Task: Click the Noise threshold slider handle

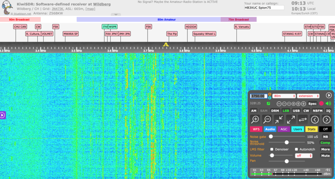Action: 287,142
